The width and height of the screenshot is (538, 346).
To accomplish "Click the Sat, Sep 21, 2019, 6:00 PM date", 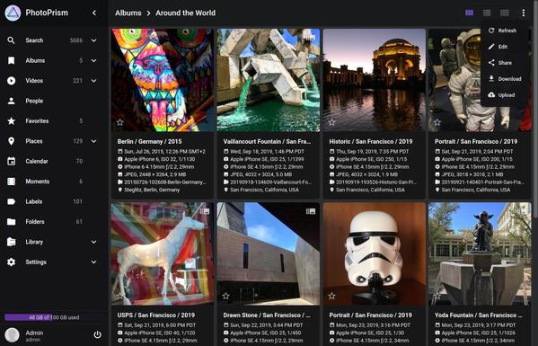I will click(160, 325).
